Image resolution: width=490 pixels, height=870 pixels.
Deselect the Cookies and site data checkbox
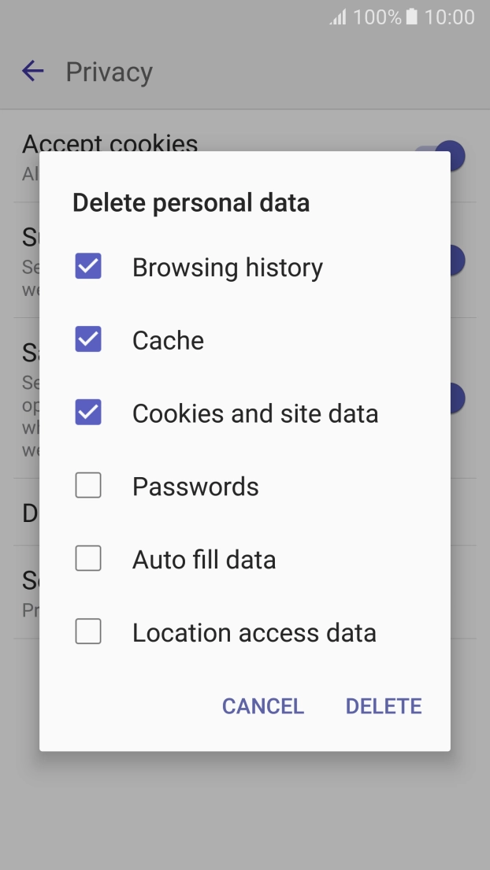pyautogui.click(x=88, y=413)
